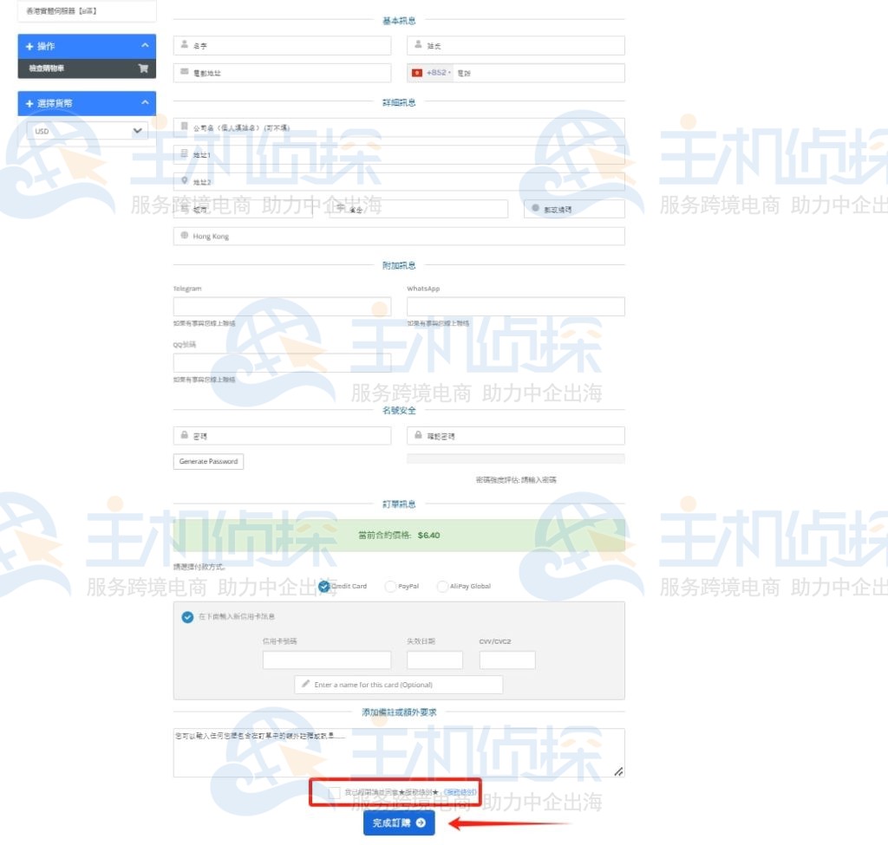888x845 pixels.
Task: Collapse the 選擇貨幣 panel with its chevron
Action: tap(145, 102)
